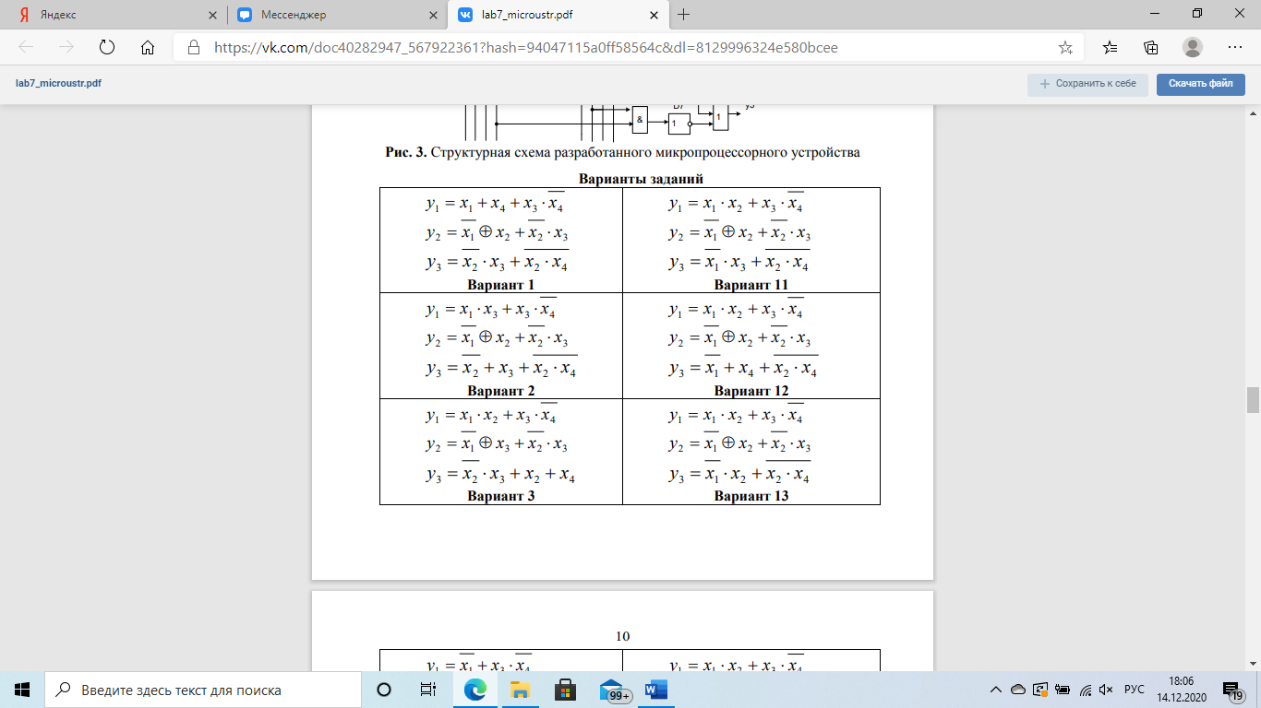The height and width of the screenshot is (708, 1261).
Task: Open Microsoft Word in taskbar
Action: coord(655,690)
